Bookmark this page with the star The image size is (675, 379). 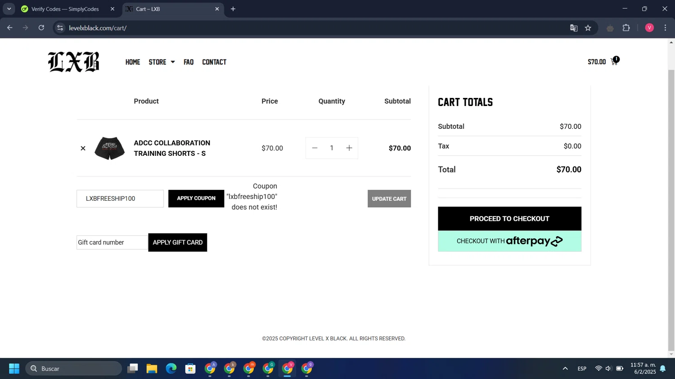[x=588, y=28]
